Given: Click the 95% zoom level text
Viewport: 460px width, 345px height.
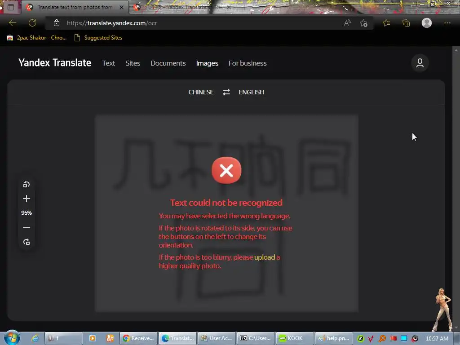Looking at the screenshot, I should 27,212.
